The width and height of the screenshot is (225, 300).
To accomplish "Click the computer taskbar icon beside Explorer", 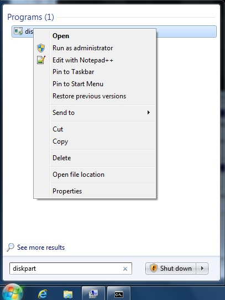I will tap(93, 294).
